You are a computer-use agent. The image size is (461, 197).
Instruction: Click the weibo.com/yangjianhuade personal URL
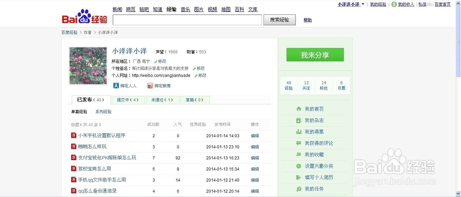coord(161,75)
